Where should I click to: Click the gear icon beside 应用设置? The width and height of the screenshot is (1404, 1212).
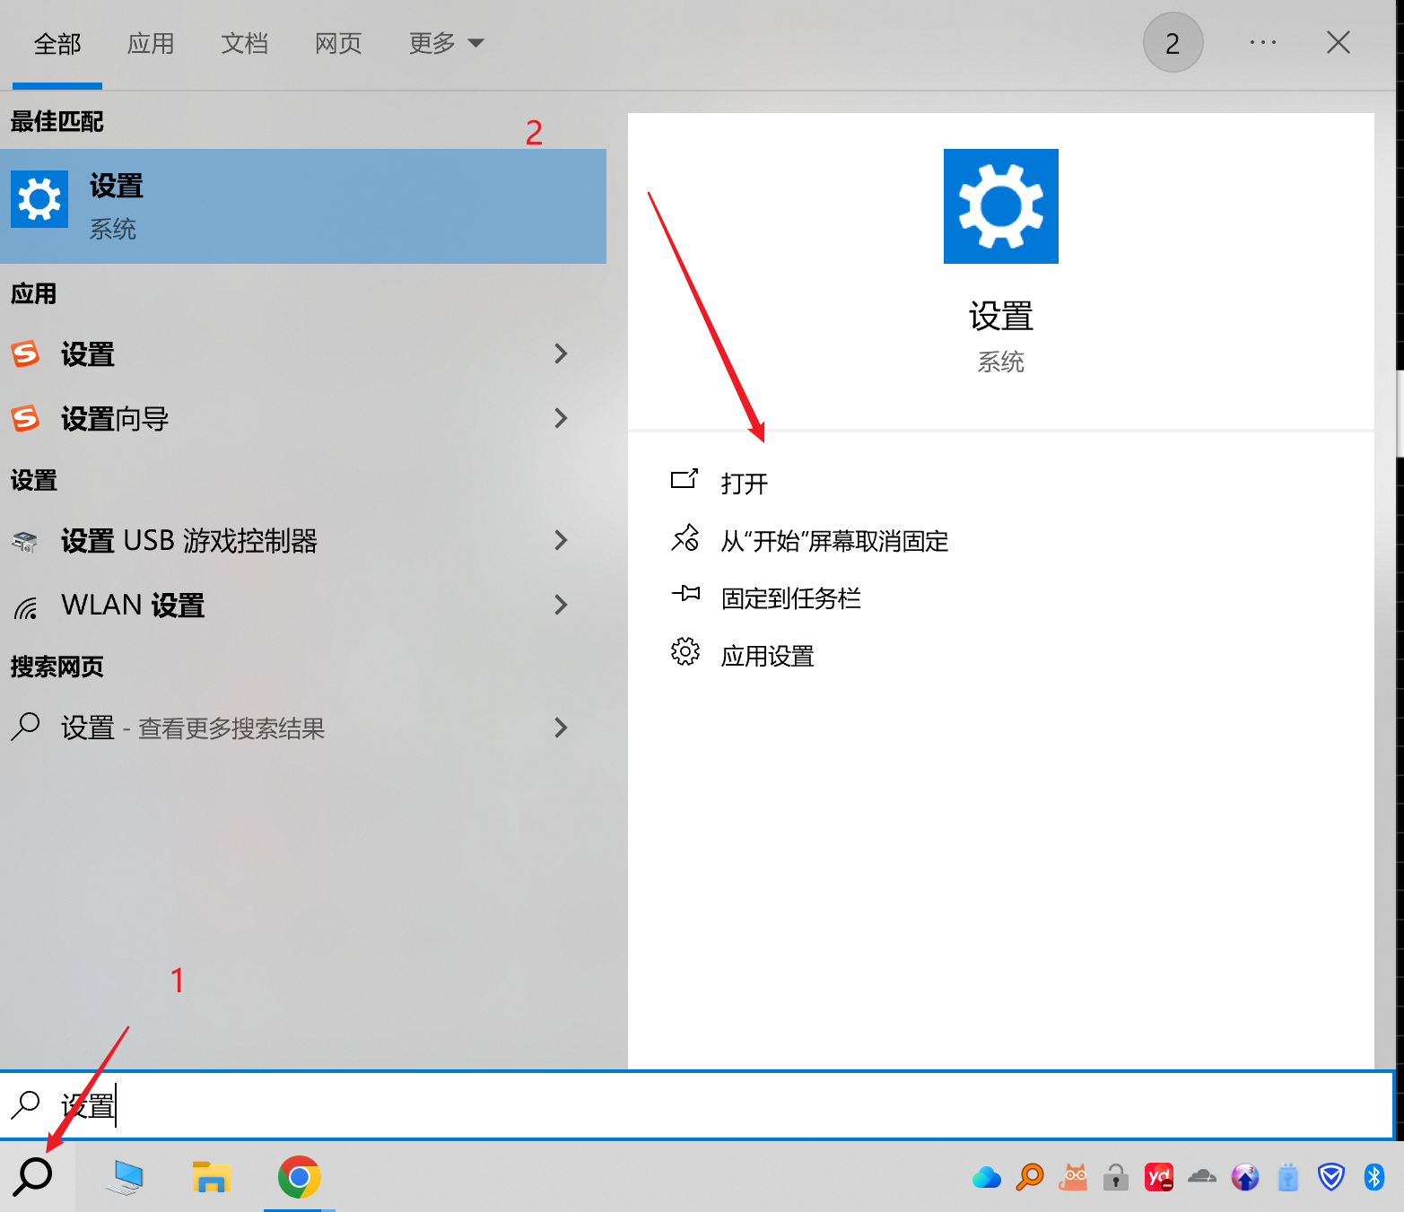coord(685,651)
